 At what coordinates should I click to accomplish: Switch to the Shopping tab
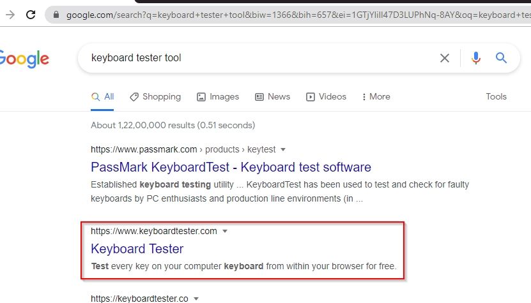pyautogui.click(x=155, y=97)
